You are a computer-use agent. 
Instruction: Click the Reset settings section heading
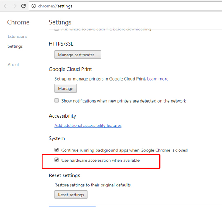pos(64,176)
